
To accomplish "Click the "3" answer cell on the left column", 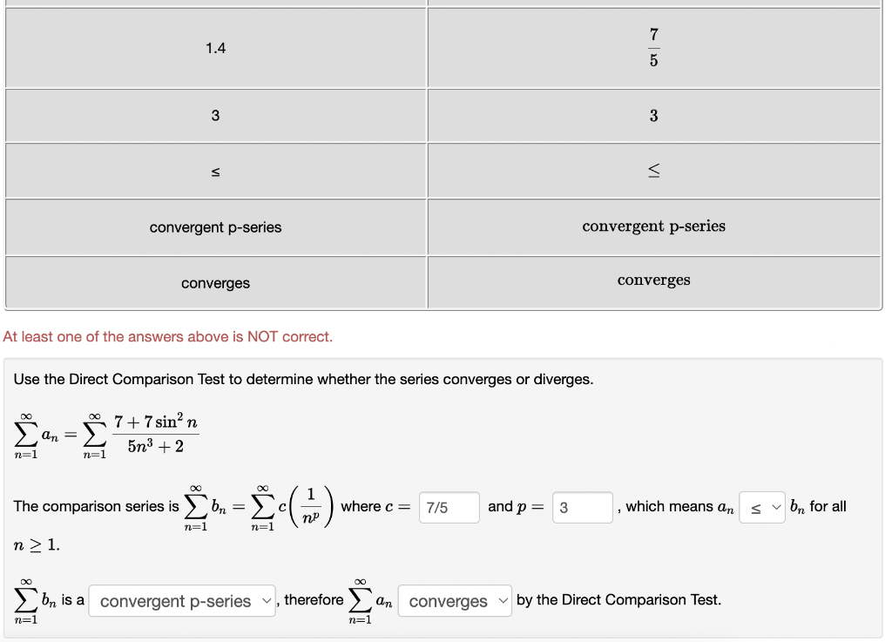I will (x=214, y=115).
